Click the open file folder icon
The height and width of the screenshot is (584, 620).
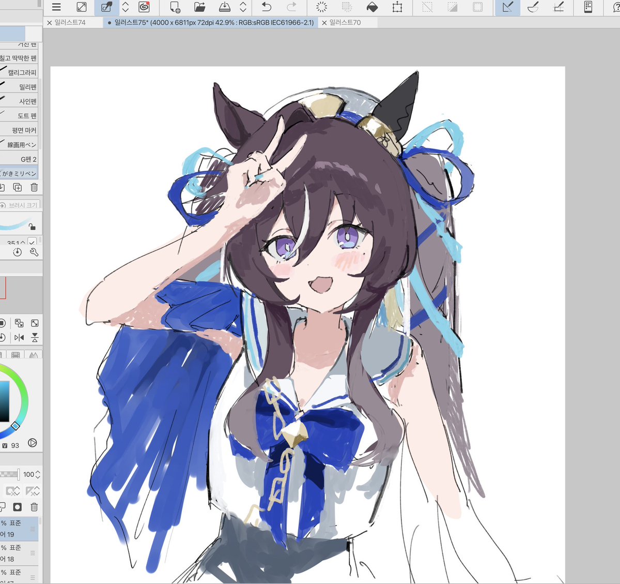click(x=200, y=7)
